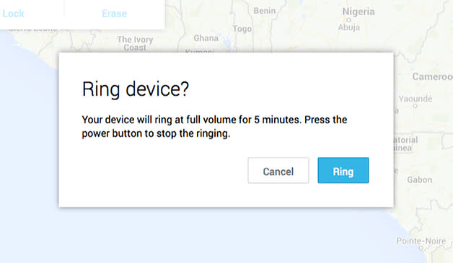The height and width of the screenshot is (263, 453).
Task: Click the Yaoundé city marker circle
Action: (415, 106)
